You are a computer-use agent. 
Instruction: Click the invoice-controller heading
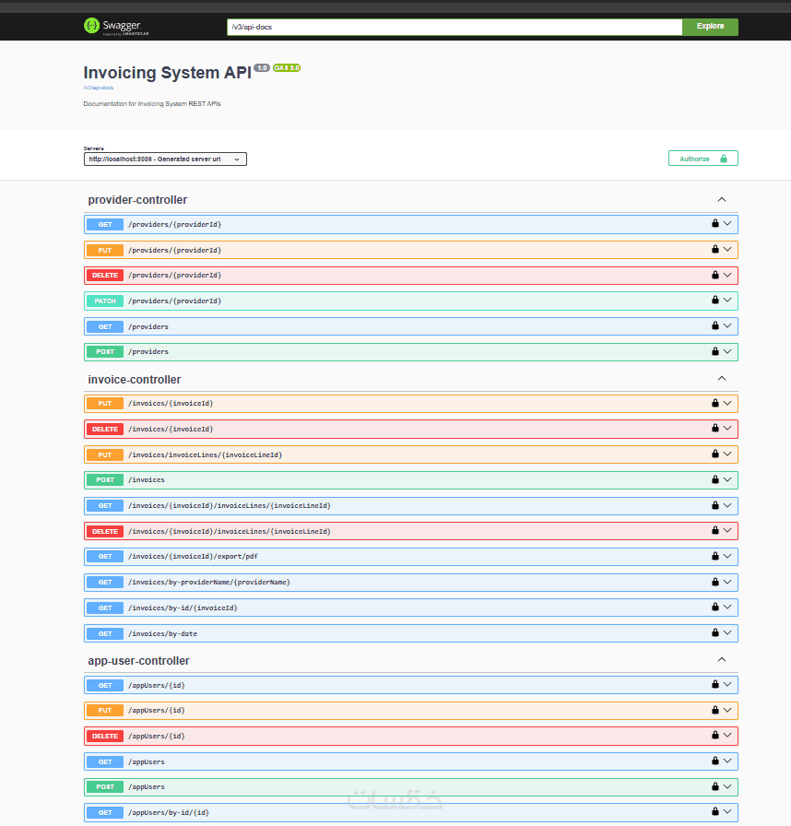pyautogui.click(x=135, y=380)
